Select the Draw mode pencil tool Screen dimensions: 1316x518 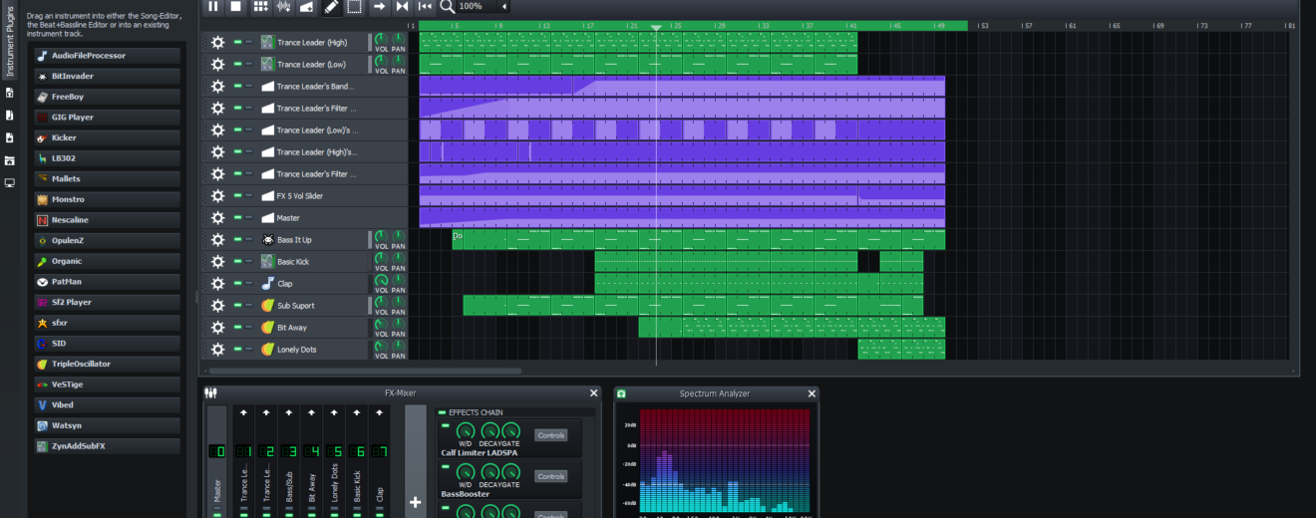(332, 7)
